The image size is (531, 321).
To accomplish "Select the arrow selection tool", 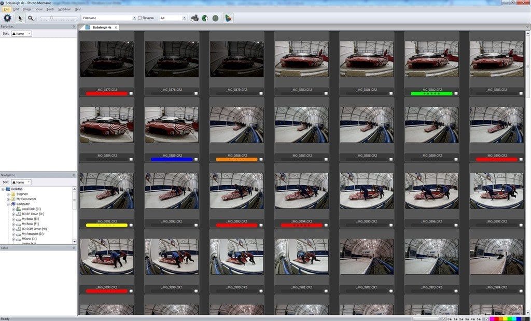I will (x=21, y=18).
